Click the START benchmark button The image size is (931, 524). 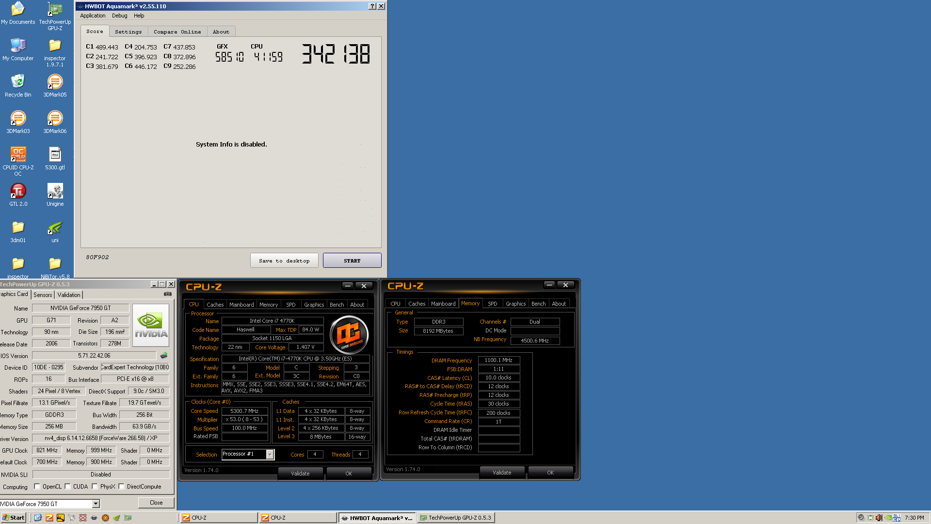click(x=352, y=261)
